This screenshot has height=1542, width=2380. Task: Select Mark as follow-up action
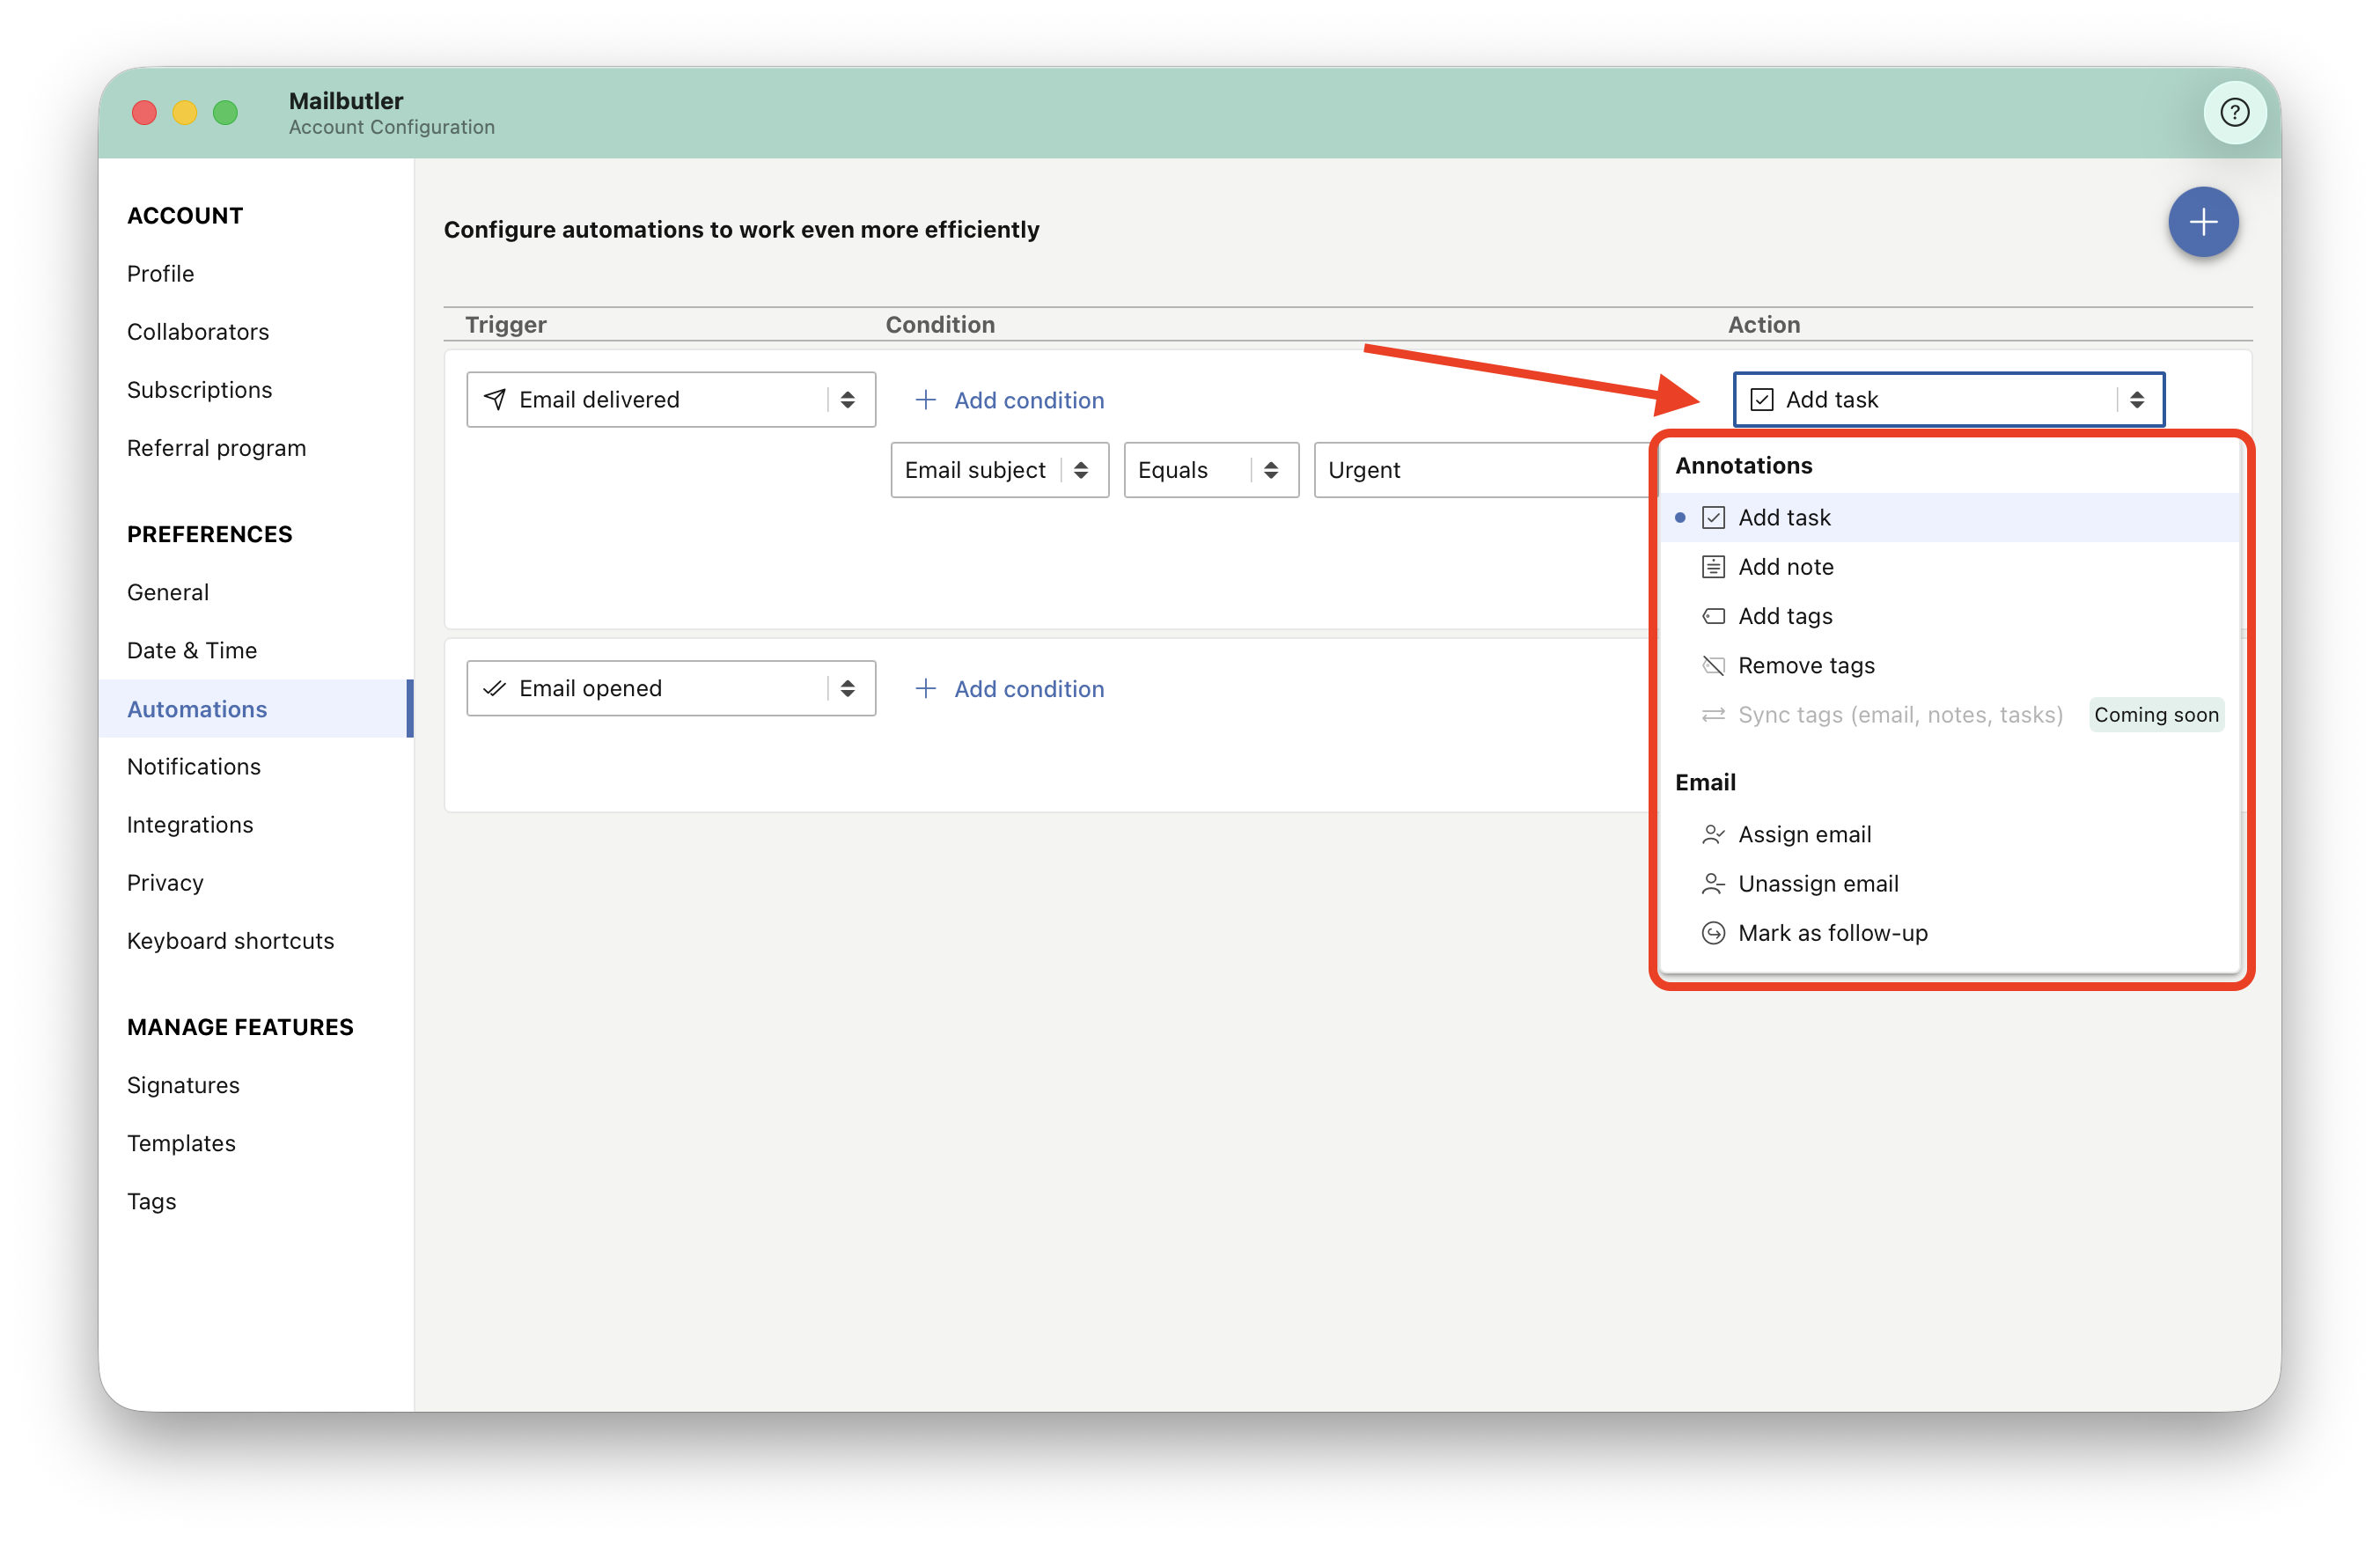click(1948, 933)
